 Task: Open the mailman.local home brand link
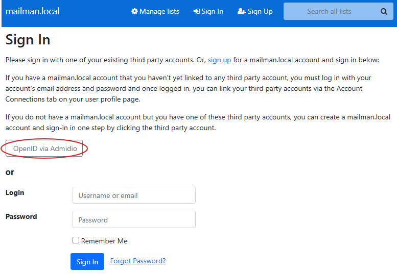[x=32, y=11]
